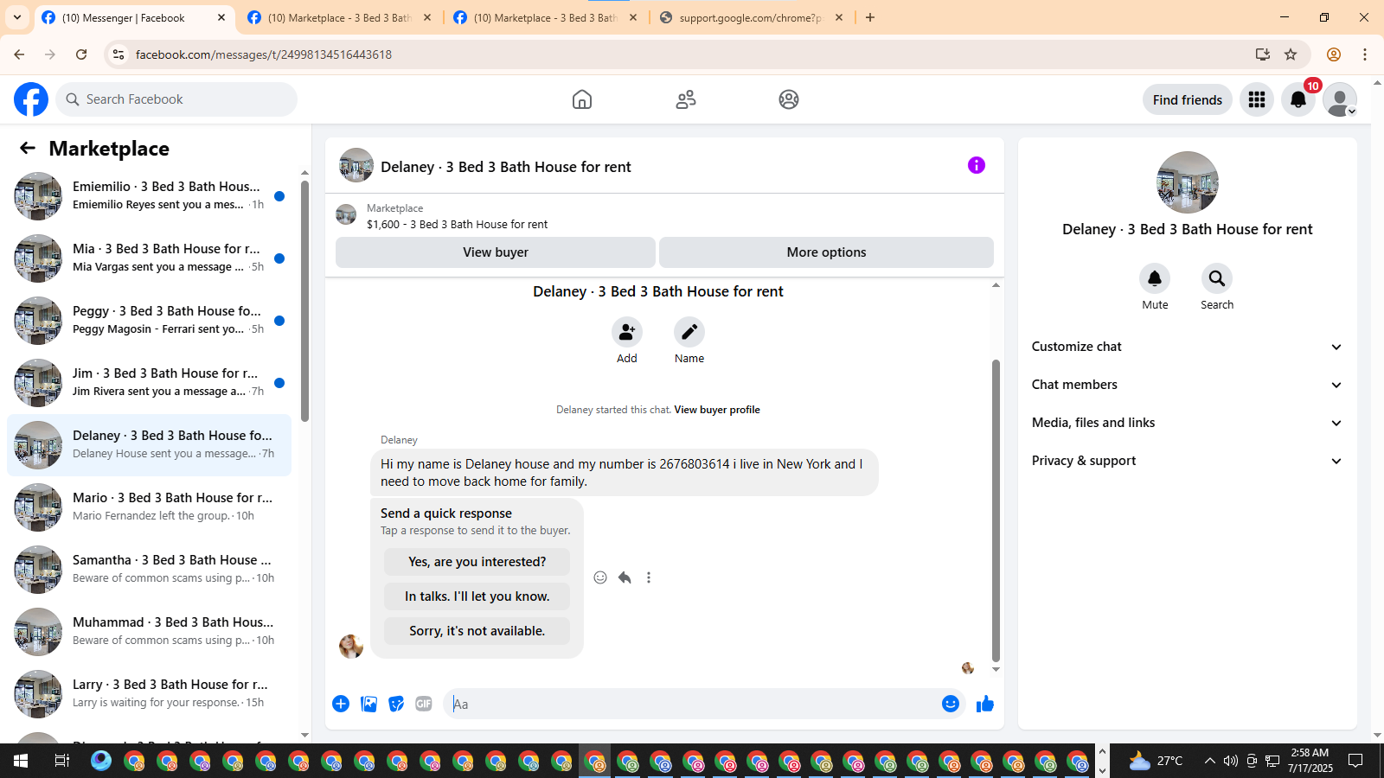React to Delaney's message with emoji
The width and height of the screenshot is (1384, 778).
pyautogui.click(x=600, y=577)
